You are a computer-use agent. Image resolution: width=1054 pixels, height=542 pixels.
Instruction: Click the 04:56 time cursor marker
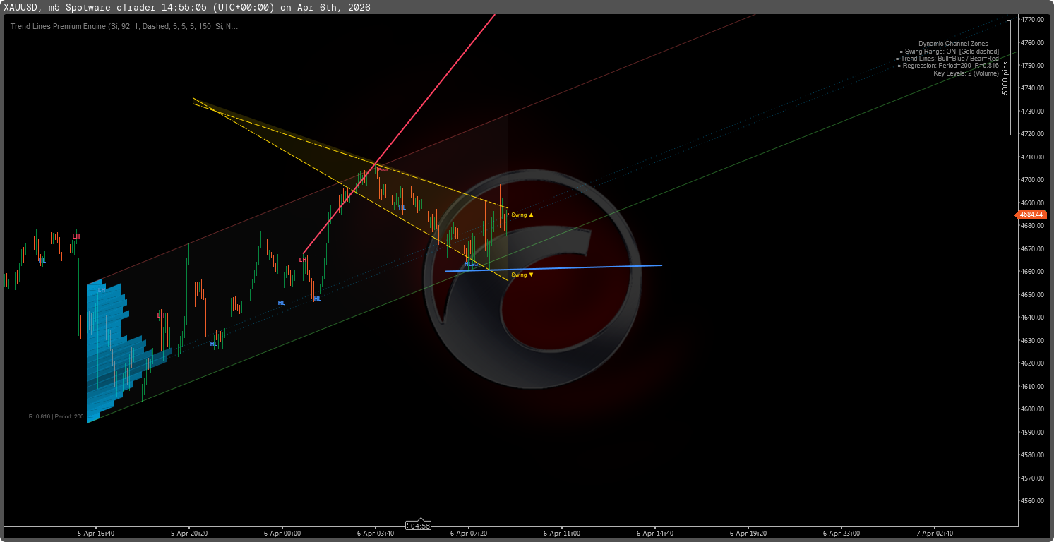click(420, 526)
